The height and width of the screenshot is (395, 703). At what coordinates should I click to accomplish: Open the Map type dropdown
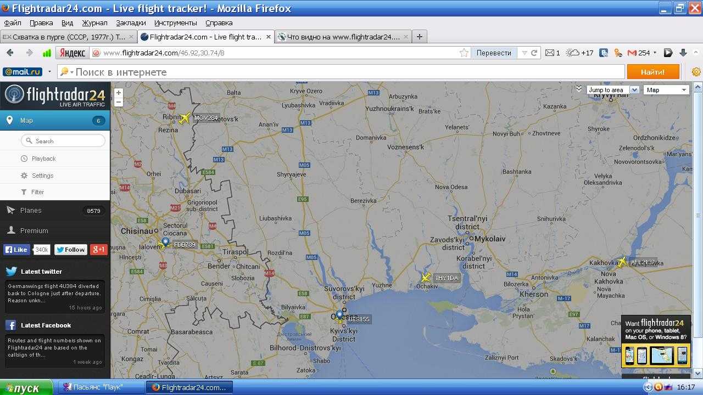click(666, 90)
